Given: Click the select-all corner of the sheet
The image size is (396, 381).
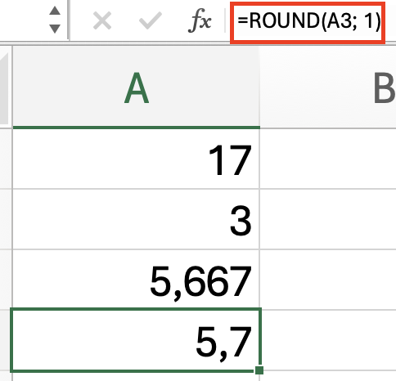Looking at the screenshot, I should coord(5,87).
